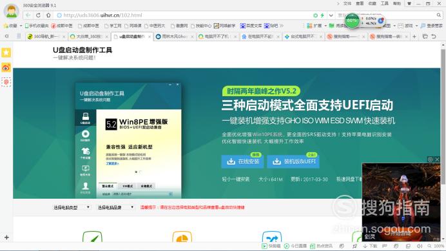Expand the 收藏 bookmarks dropdown arrow
The image size is (446, 251).
[21, 26]
